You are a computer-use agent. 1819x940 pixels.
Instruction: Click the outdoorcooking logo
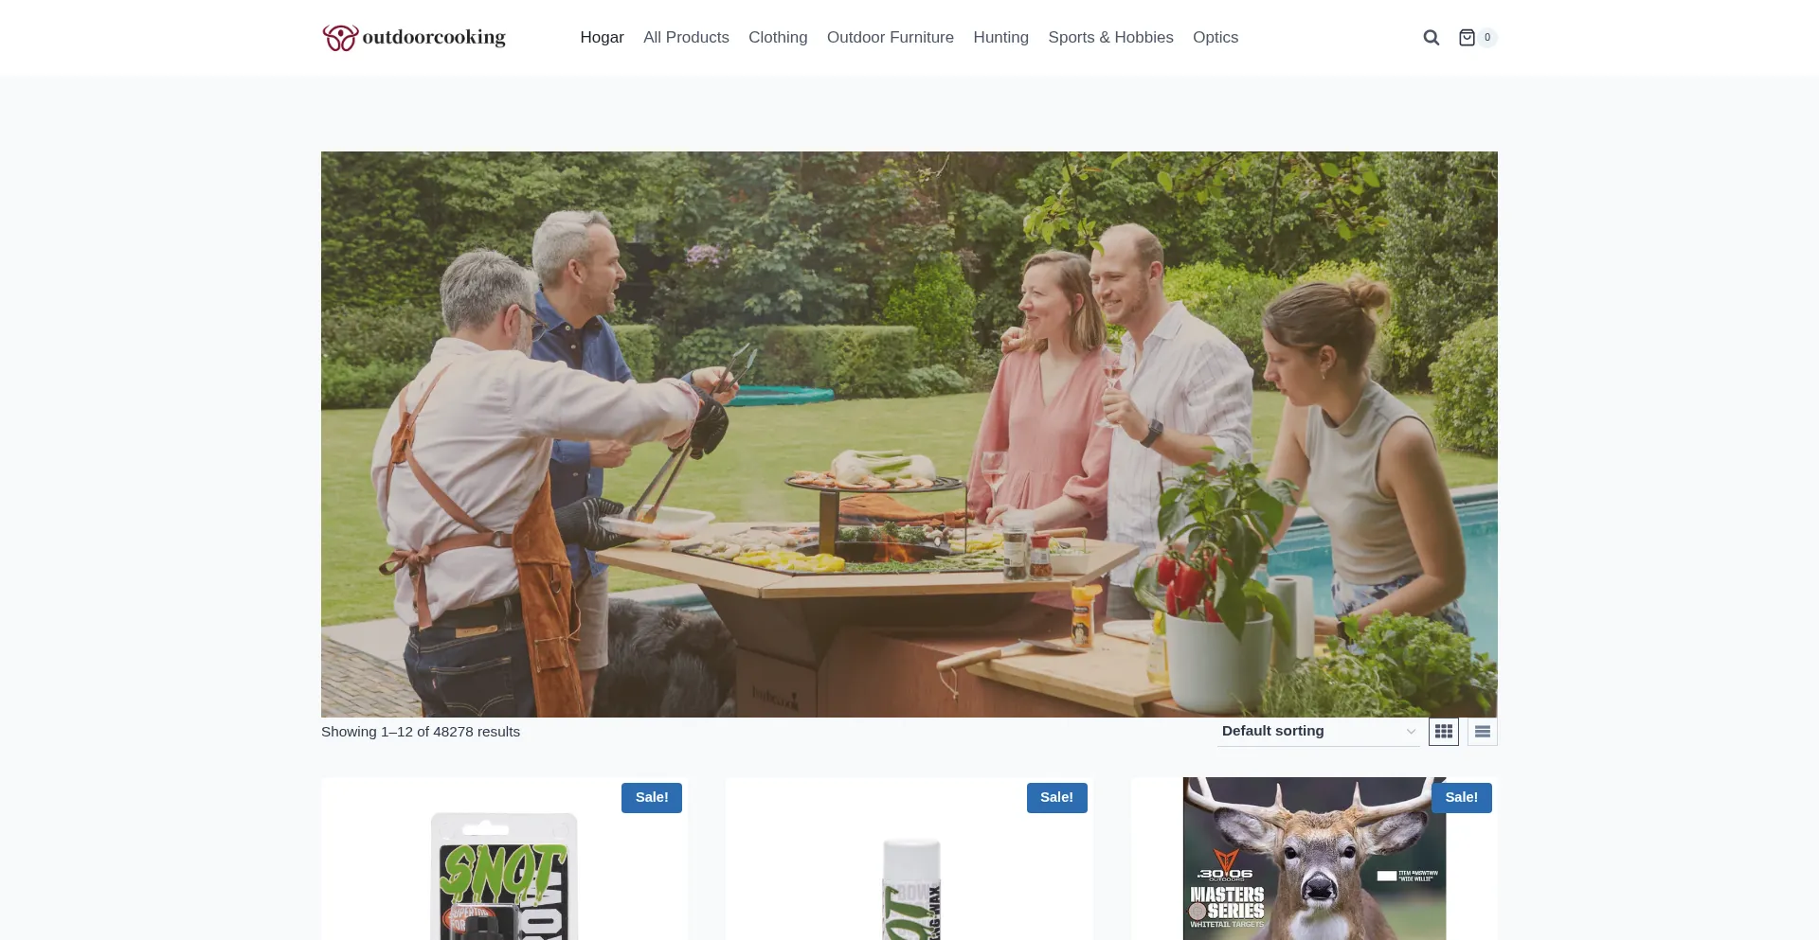coord(414,38)
